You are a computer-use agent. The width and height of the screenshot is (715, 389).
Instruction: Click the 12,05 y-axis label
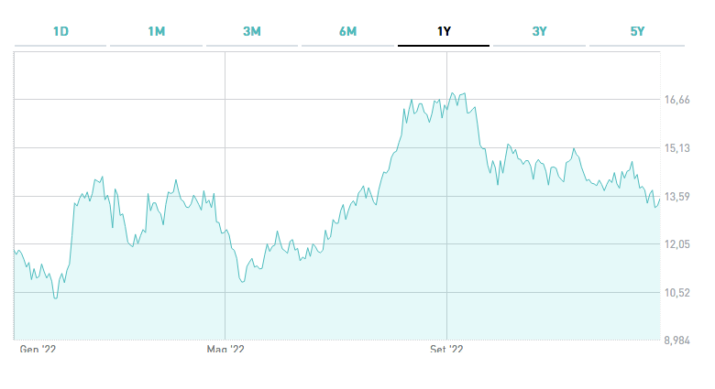pos(676,244)
